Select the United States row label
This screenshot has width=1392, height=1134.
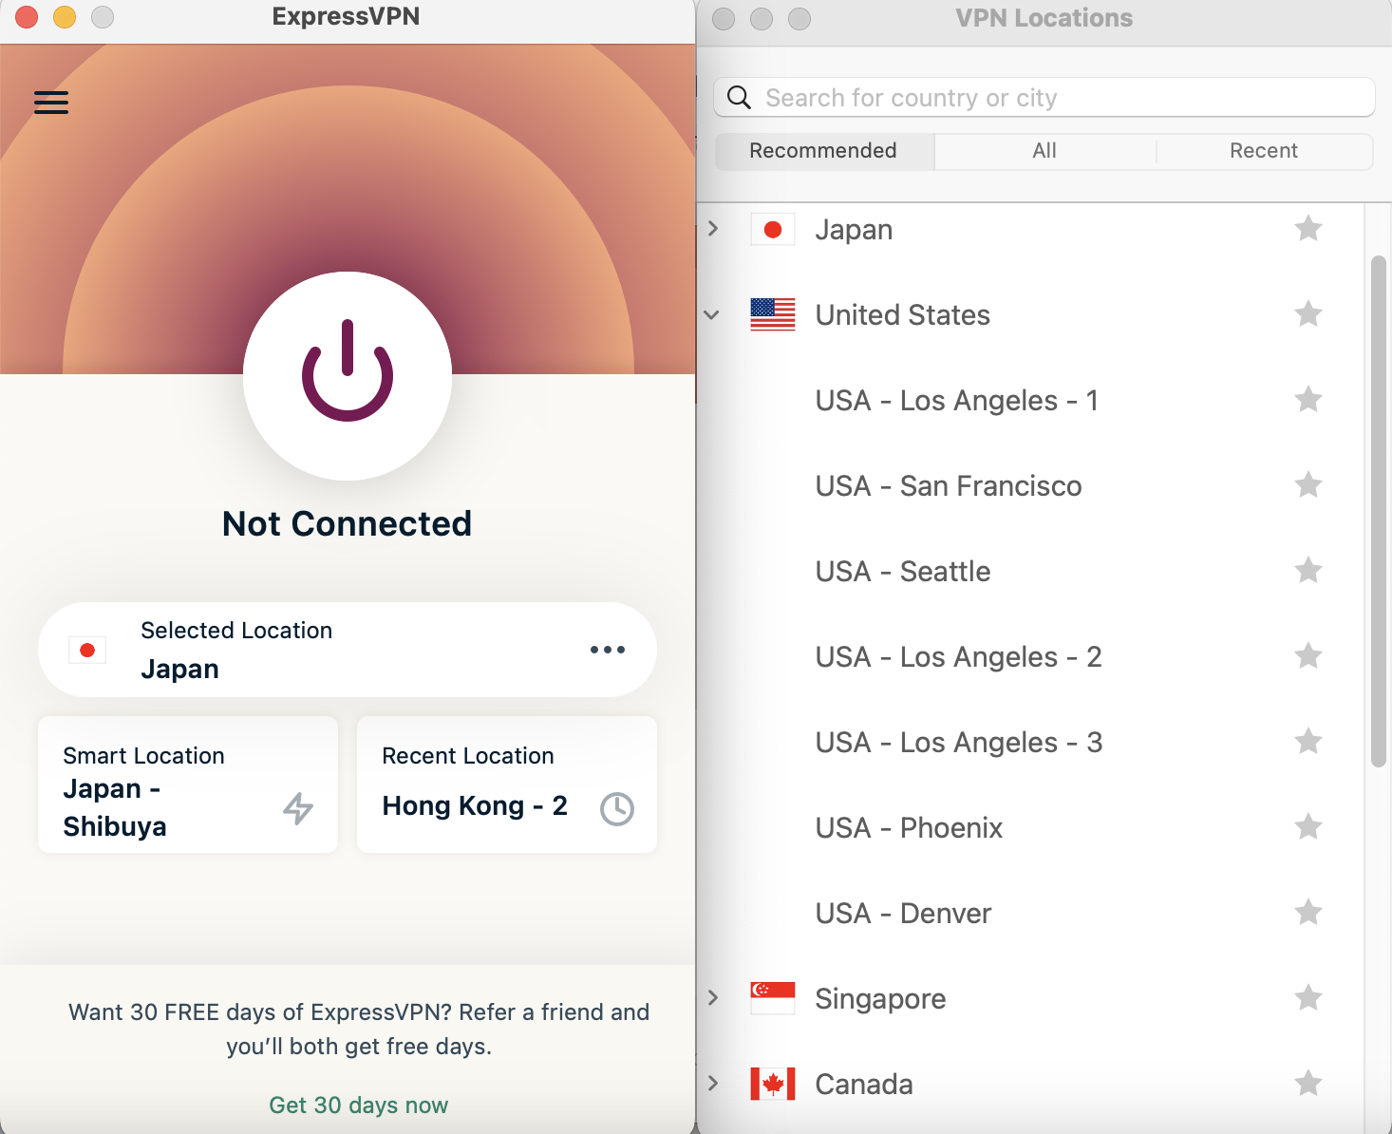pos(903,314)
